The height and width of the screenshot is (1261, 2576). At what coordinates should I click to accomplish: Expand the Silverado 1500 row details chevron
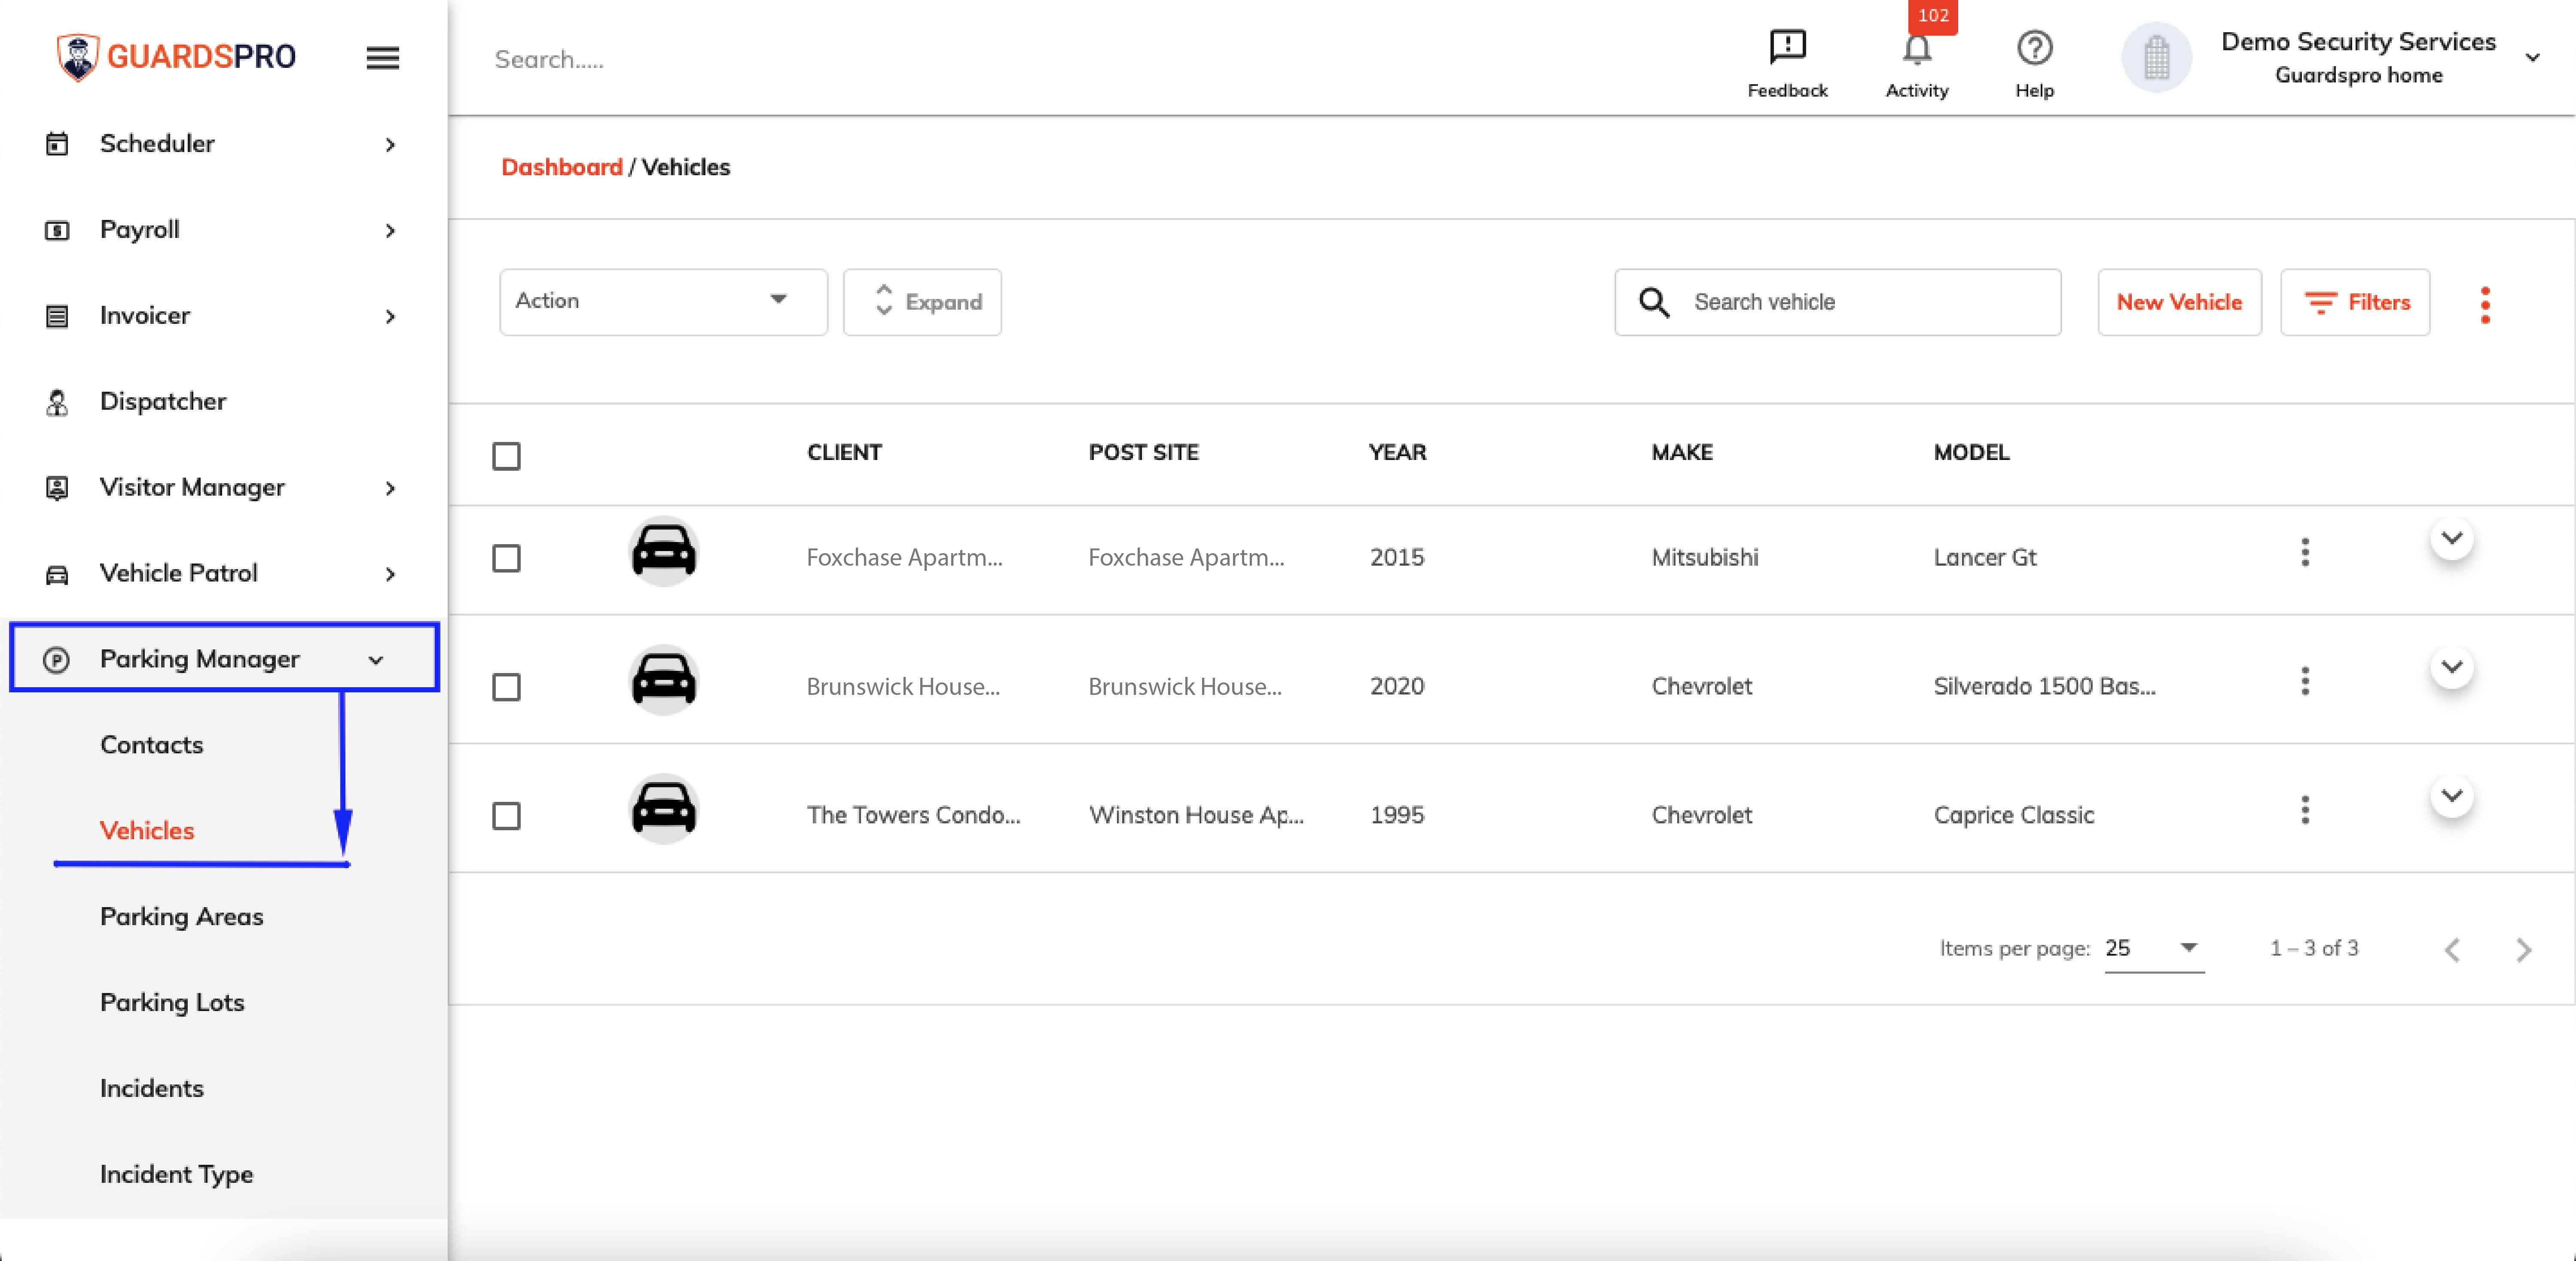2451,667
